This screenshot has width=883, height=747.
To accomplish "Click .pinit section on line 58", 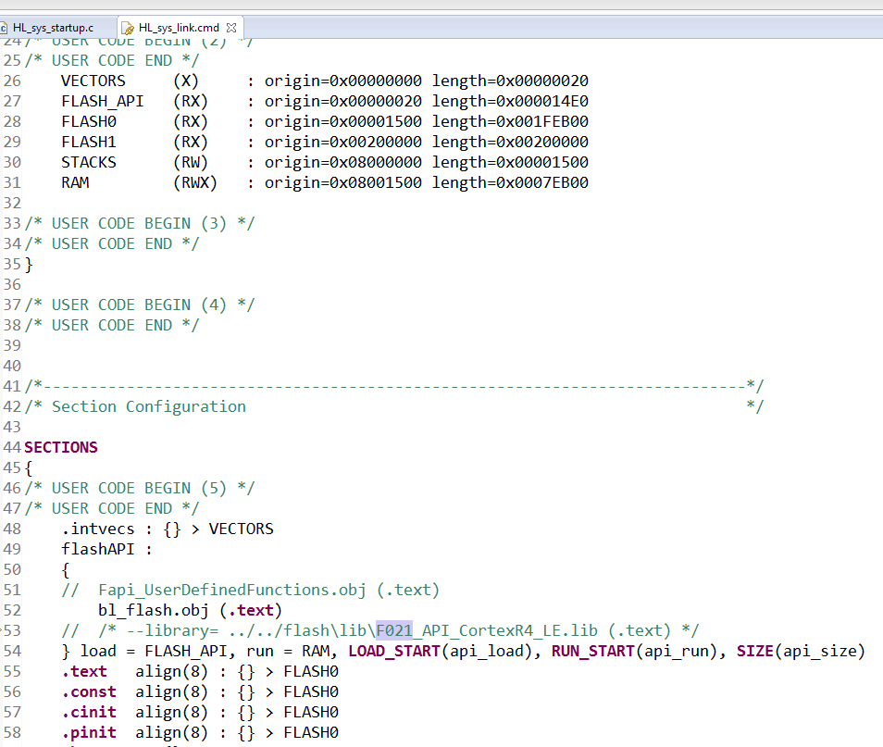I will click(x=89, y=732).
